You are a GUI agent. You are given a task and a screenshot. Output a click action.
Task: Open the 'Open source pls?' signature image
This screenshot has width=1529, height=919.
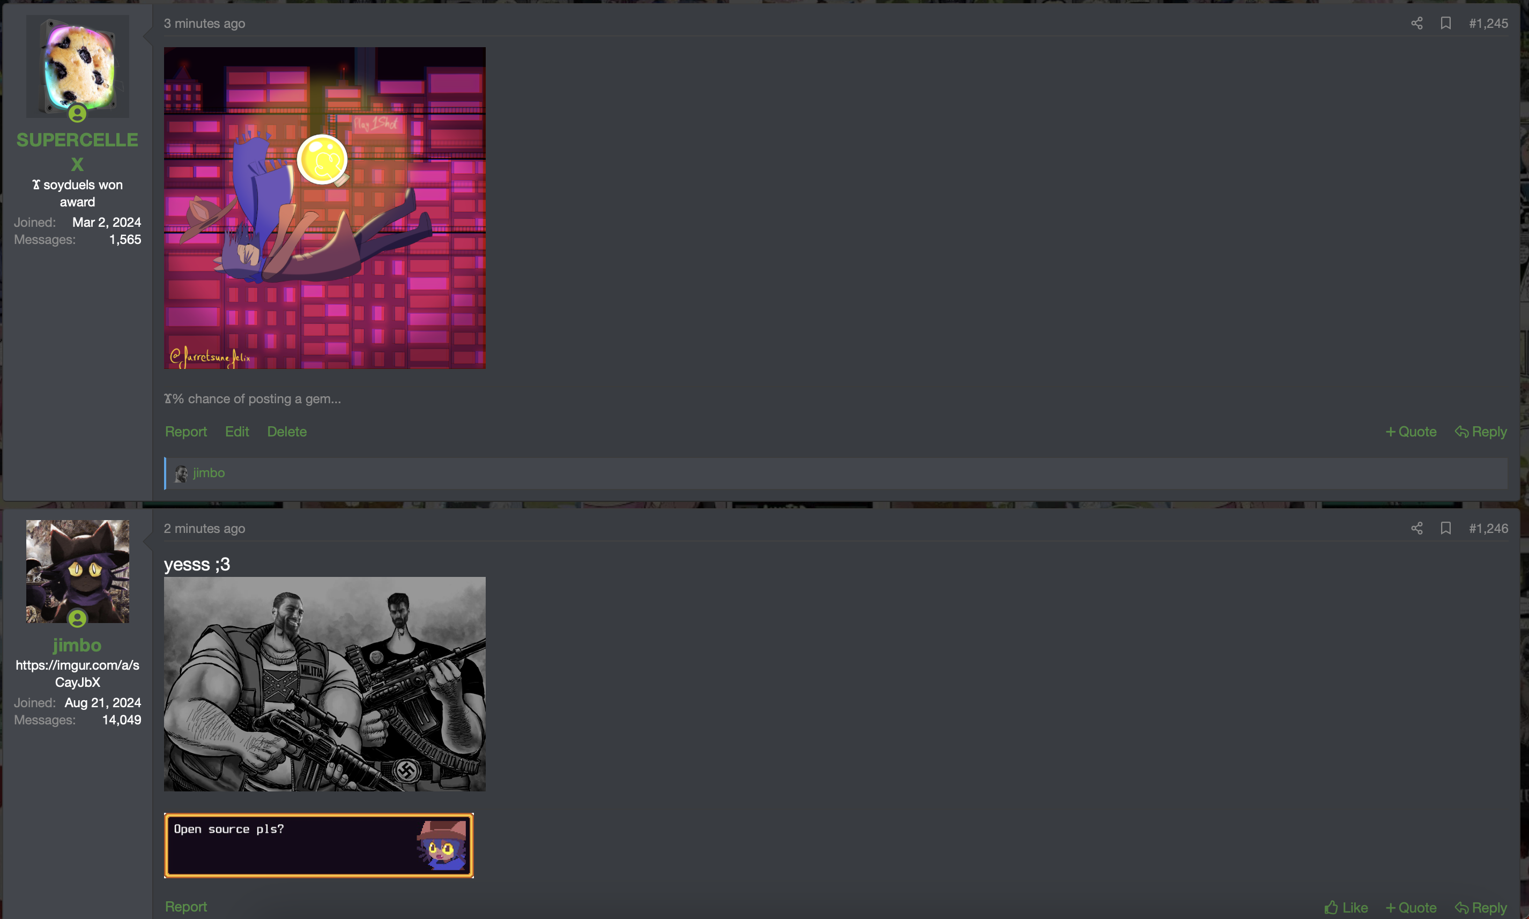319,846
